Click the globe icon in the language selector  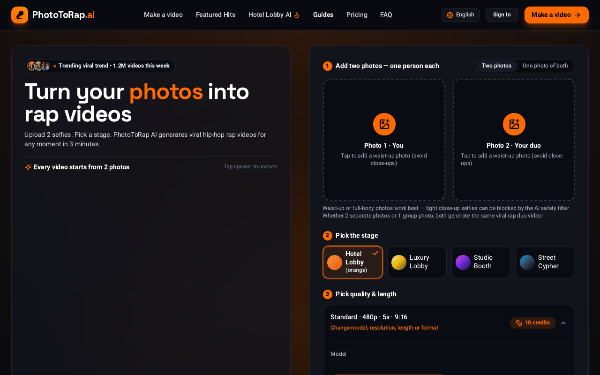pyautogui.click(x=450, y=15)
